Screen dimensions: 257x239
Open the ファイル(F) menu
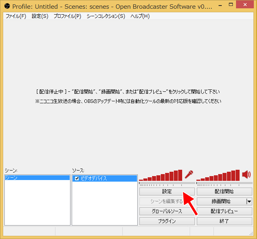click(x=16, y=16)
